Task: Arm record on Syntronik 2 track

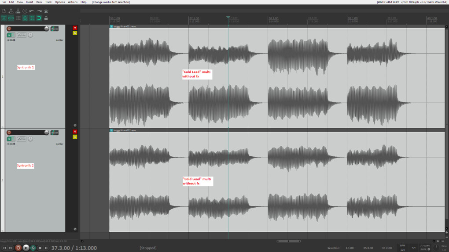Action: pyautogui.click(x=9, y=133)
